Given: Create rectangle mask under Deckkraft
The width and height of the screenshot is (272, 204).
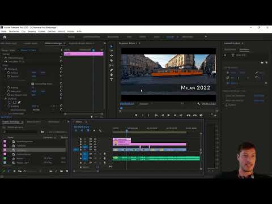Looking at the screenshot, I should pos(15,102).
